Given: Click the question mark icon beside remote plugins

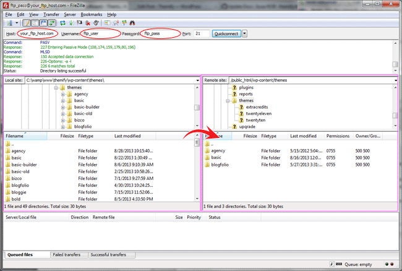Looking at the screenshot, I should point(234,87).
